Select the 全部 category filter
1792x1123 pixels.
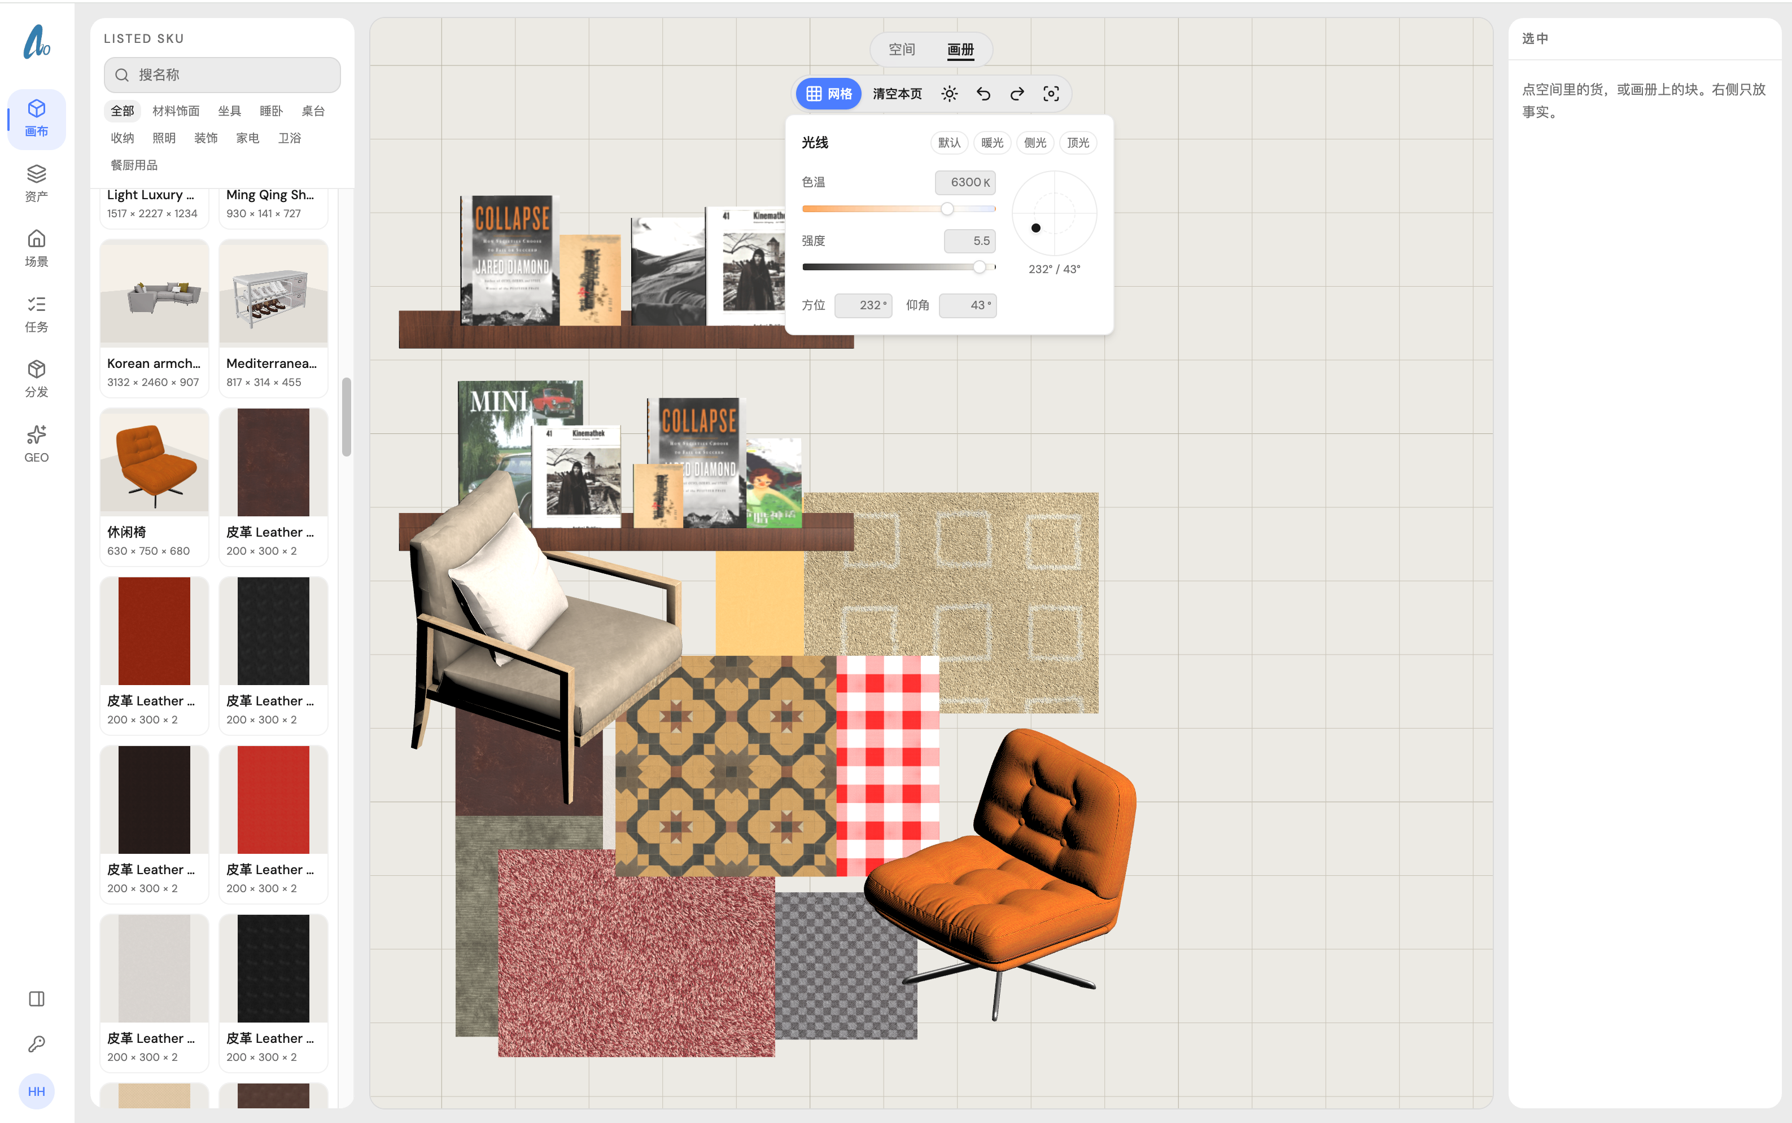[123, 111]
